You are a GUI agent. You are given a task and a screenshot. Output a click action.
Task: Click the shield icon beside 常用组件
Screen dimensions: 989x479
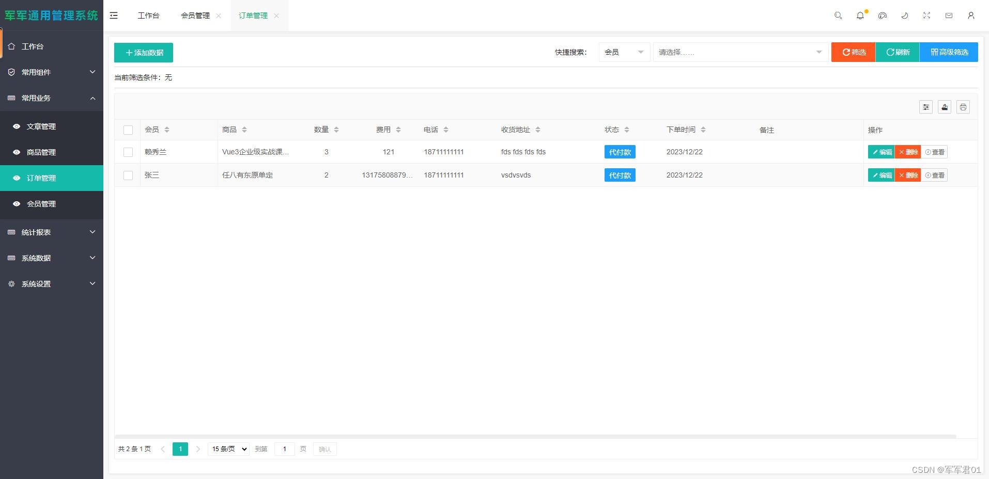11,72
